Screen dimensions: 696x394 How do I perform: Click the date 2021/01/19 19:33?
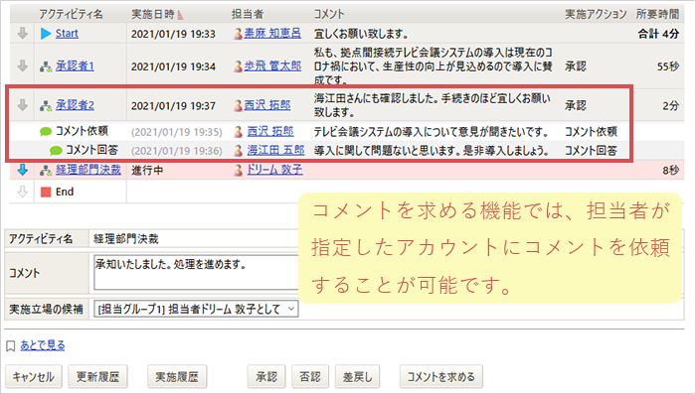(x=173, y=34)
